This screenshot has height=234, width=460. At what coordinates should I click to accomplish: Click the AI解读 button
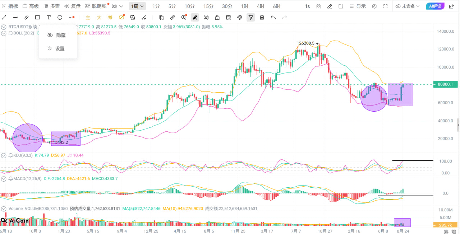[435, 6]
